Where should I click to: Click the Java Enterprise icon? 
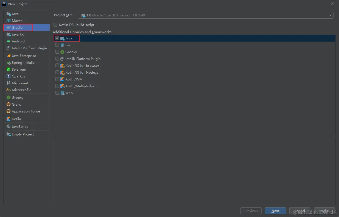pyautogui.click(x=9, y=56)
